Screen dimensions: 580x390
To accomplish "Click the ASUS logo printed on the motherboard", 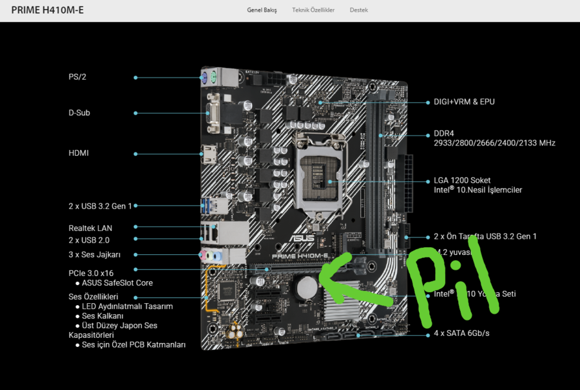I will [303, 239].
